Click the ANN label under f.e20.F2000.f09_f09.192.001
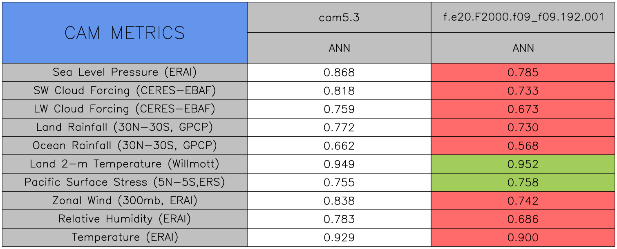Screen dimensions: 617x249 (523, 48)
